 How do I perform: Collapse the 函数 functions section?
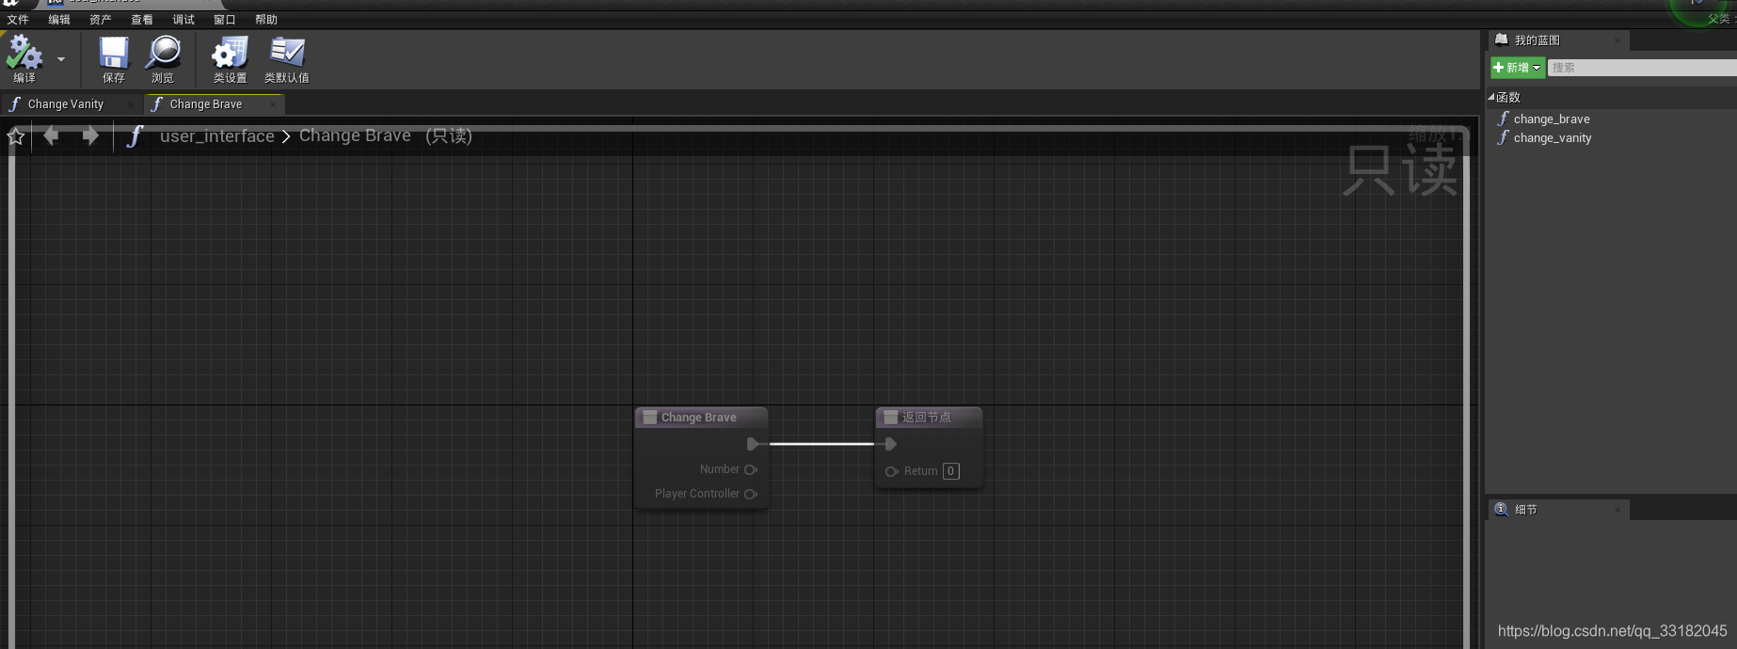pyautogui.click(x=1491, y=97)
